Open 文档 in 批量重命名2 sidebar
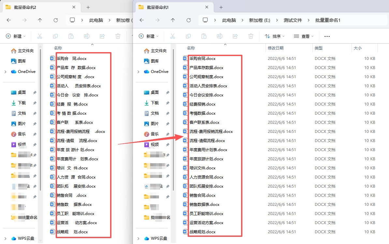 point(18,113)
